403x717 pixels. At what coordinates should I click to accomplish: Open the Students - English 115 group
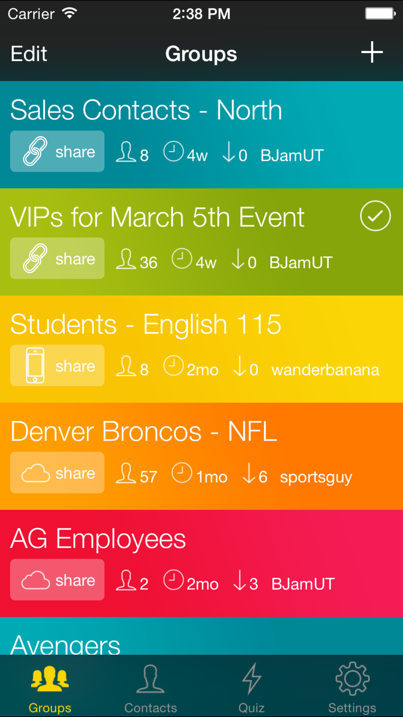coord(146,324)
